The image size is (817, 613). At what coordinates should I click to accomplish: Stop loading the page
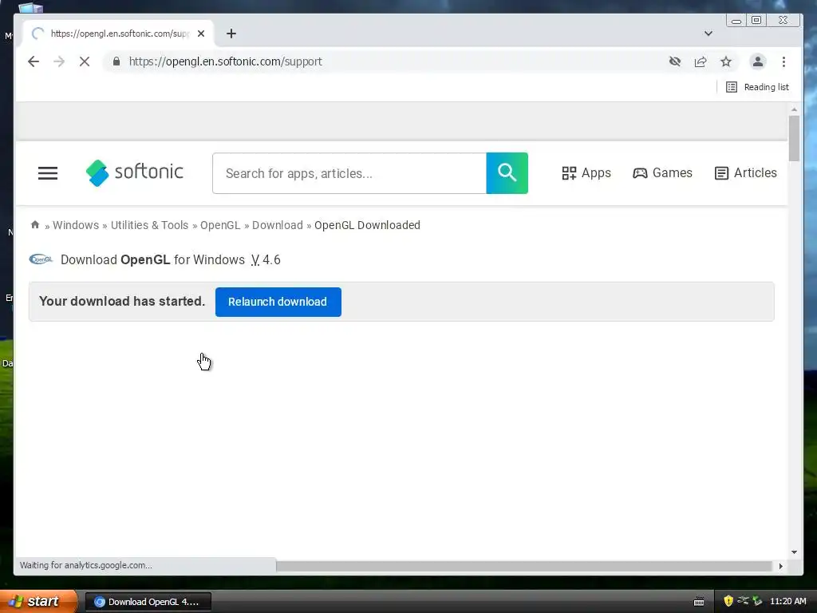click(x=85, y=61)
